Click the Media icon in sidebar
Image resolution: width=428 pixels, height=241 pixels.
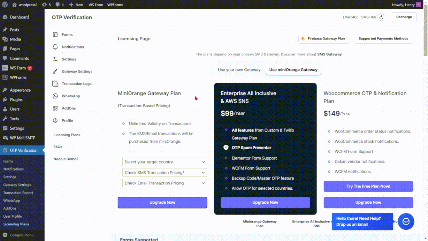tap(5, 39)
